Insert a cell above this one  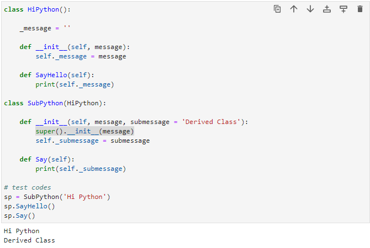tap(327, 9)
